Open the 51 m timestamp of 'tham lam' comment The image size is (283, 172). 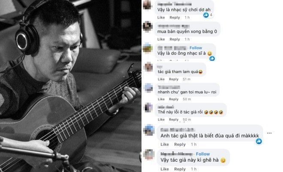coord(187,79)
